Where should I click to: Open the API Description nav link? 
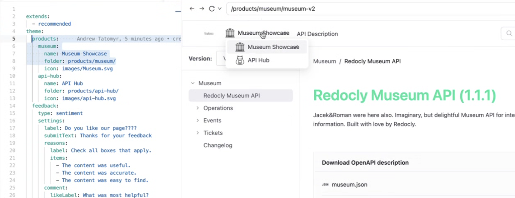point(317,34)
